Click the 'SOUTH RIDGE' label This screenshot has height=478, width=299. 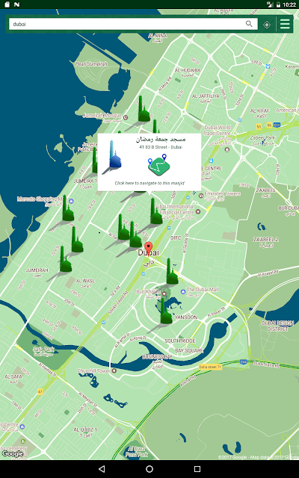(180, 341)
